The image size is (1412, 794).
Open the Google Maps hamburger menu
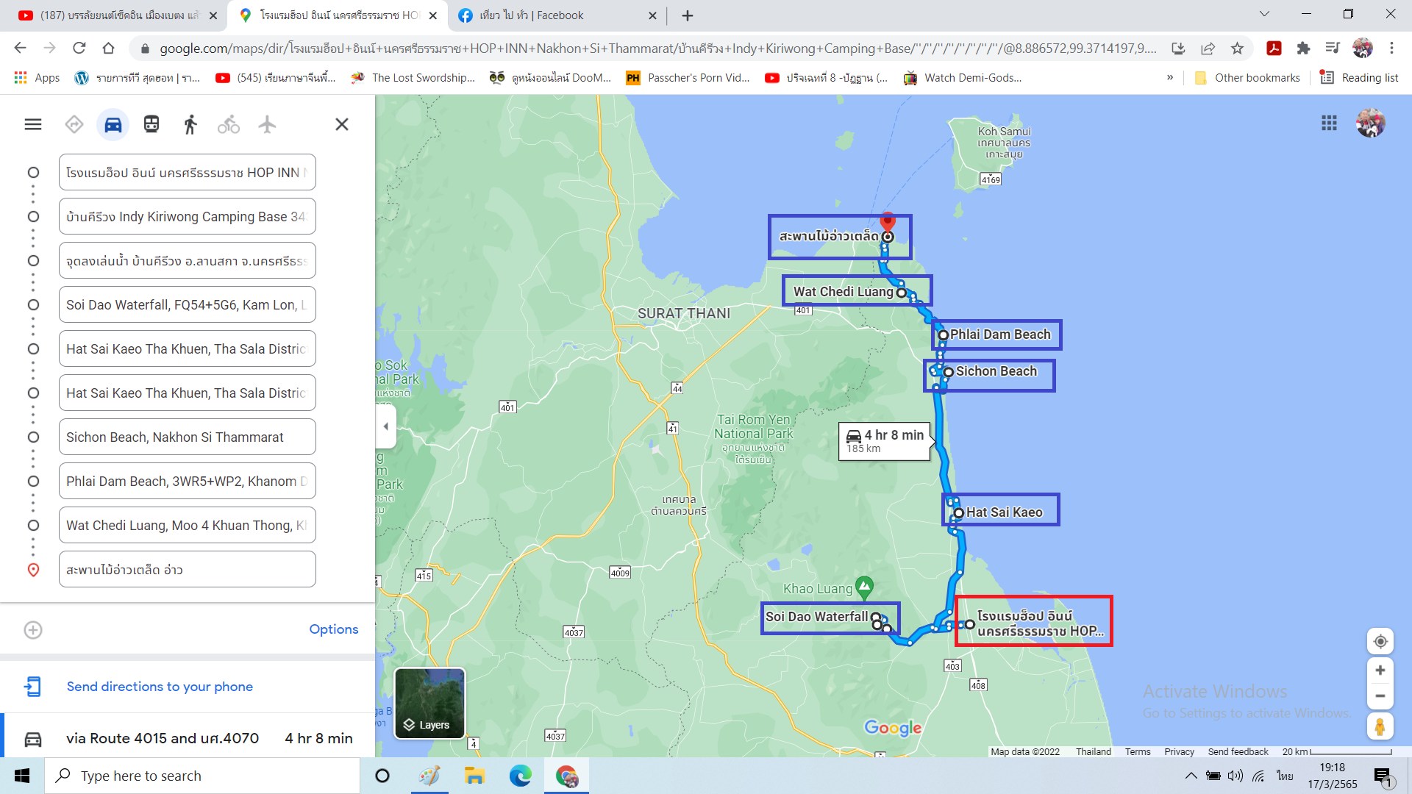pyautogui.click(x=33, y=124)
